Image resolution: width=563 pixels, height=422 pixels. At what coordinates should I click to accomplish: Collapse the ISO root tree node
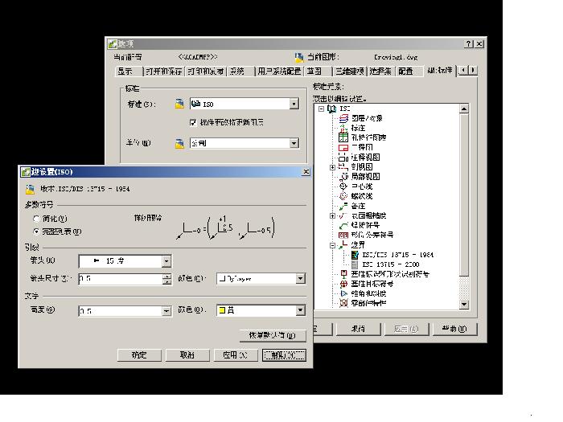pyautogui.click(x=322, y=109)
